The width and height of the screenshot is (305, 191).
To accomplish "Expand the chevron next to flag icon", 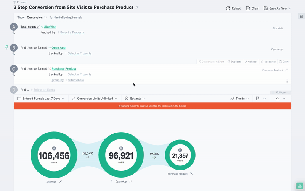I will [265, 99].
